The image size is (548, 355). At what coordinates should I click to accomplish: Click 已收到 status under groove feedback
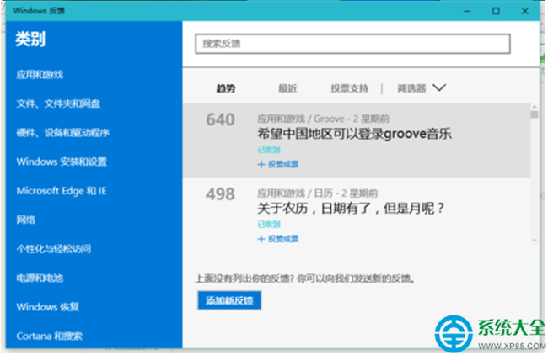click(x=269, y=150)
